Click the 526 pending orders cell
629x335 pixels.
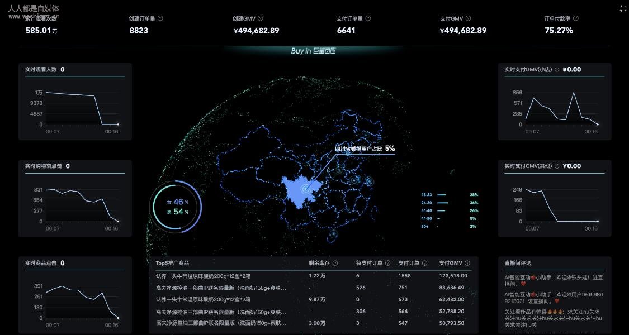(361, 288)
